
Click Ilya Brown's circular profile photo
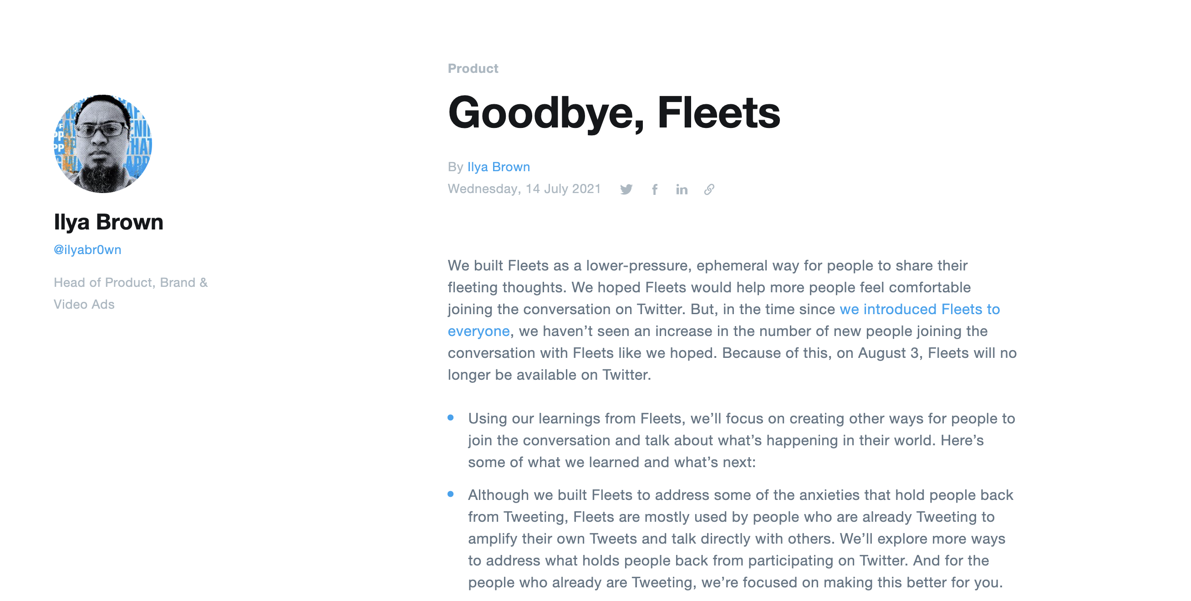pyautogui.click(x=102, y=144)
